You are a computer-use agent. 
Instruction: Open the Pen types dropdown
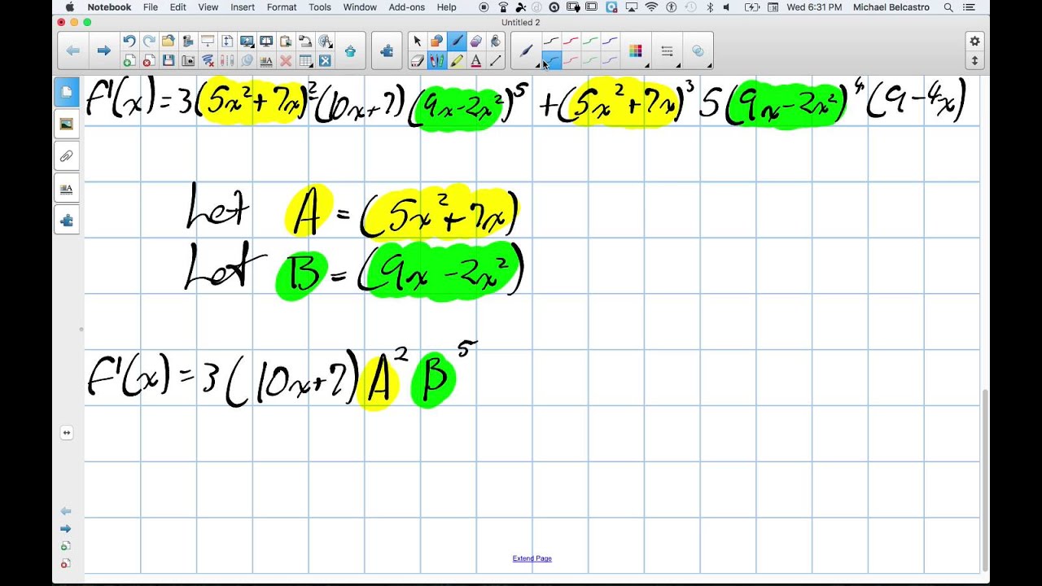point(527,50)
